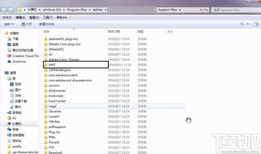Open 最近访问的位置 in the sidebar
This screenshot has width=261, height=154.
20,50
